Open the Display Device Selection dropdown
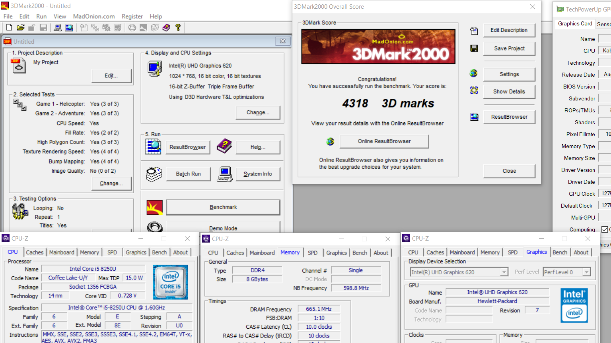This screenshot has width=611, height=343. click(459, 272)
